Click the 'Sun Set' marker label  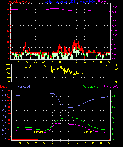88,132
